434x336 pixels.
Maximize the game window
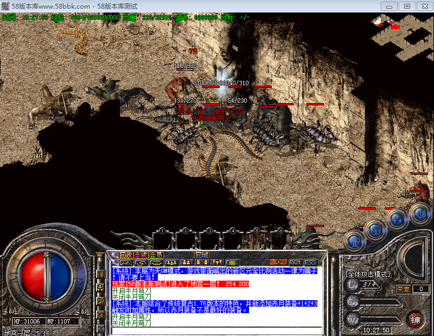(407, 6)
